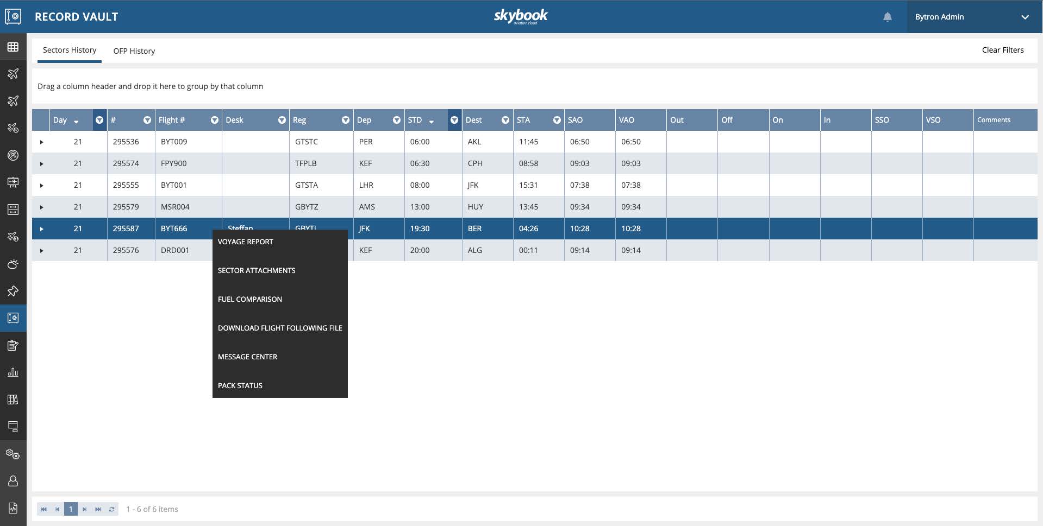Go to last page in pager
This screenshot has width=1043, height=526.
(x=98, y=509)
